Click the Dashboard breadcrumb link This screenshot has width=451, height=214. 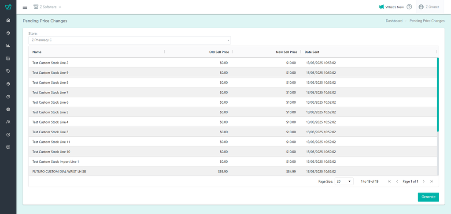pos(394,21)
